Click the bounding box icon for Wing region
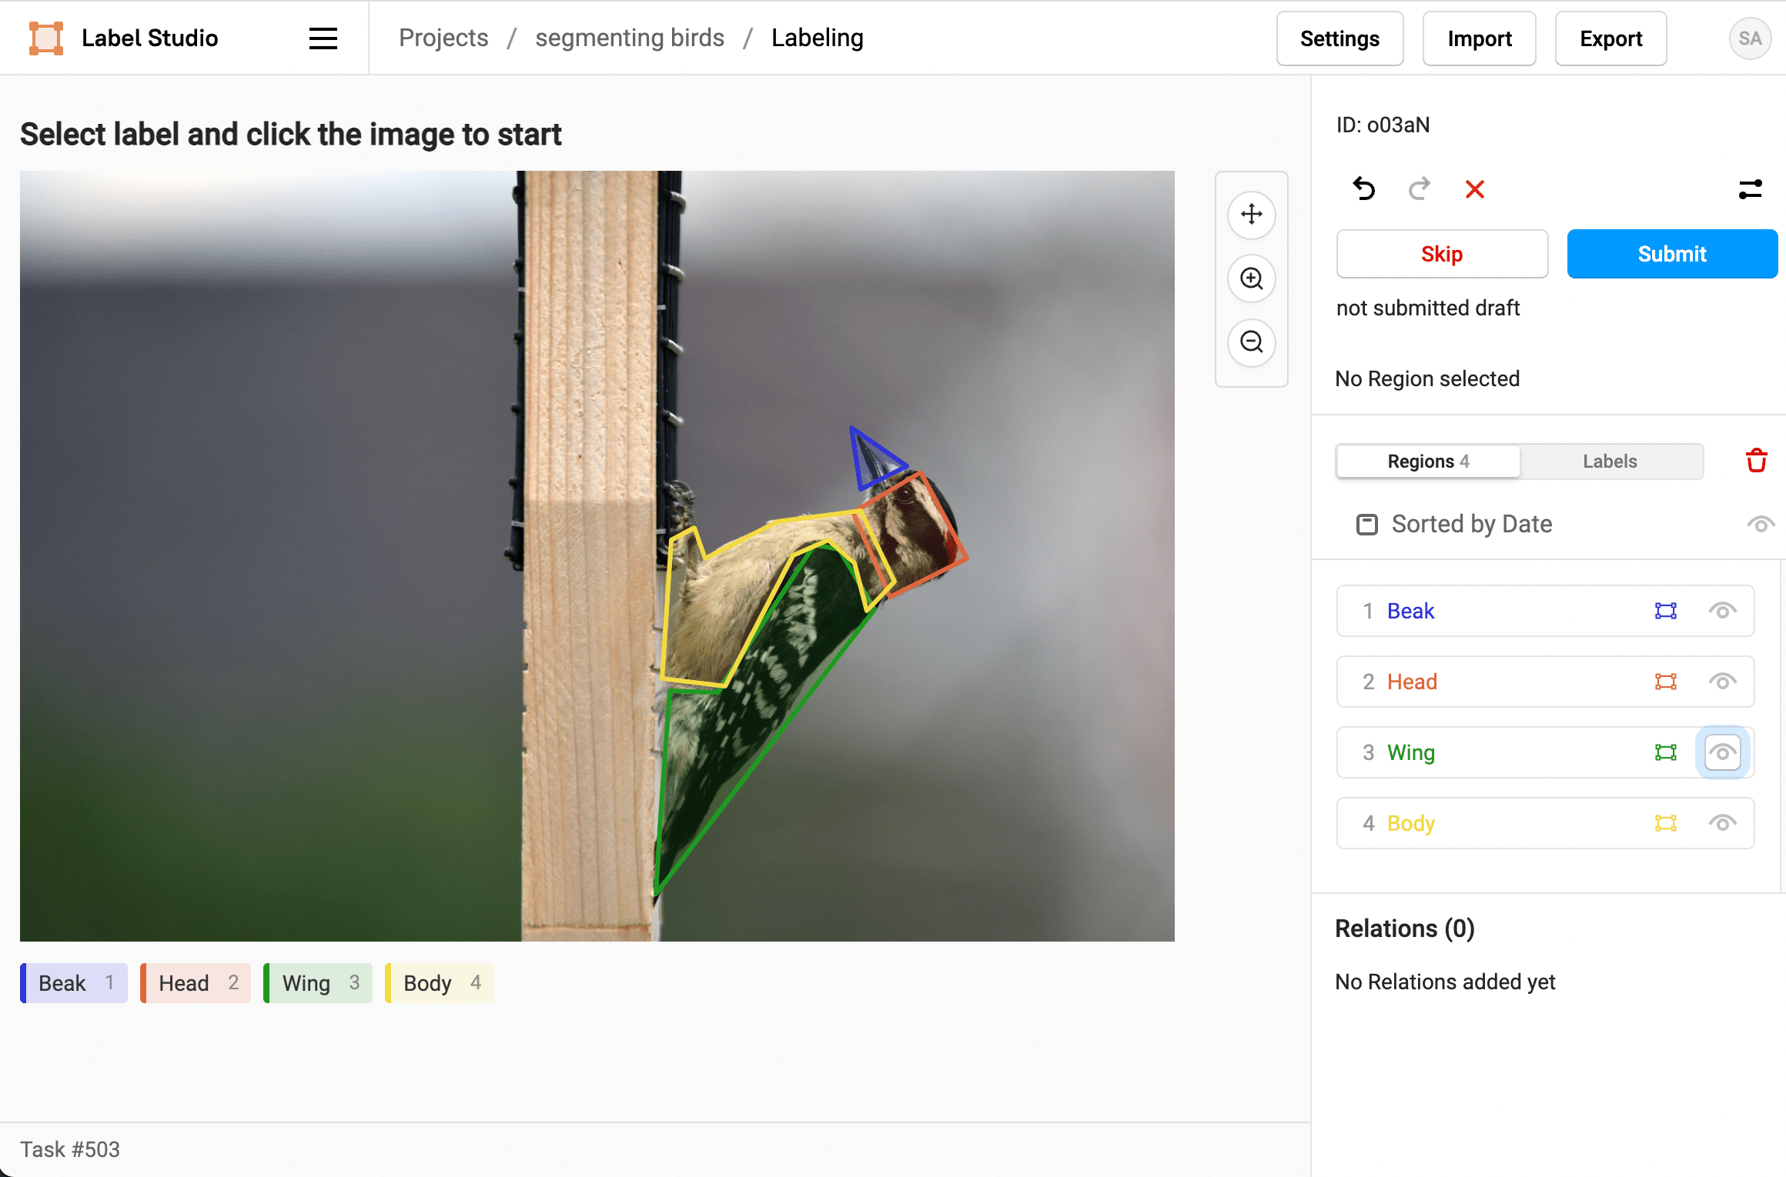This screenshot has width=1786, height=1177. (1665, 752)
